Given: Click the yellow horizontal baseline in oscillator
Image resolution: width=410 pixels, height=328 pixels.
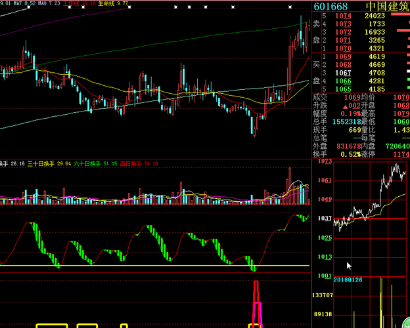Looking at the screenshot, I should [x=154, y=266].
